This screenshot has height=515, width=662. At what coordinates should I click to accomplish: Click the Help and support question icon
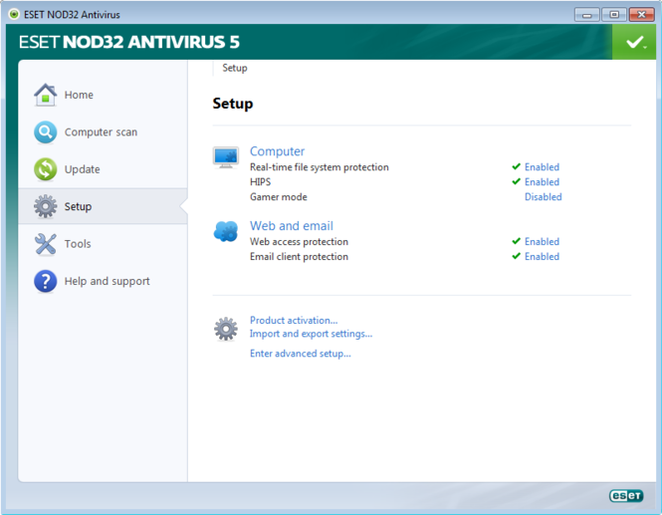pos(46,281)
